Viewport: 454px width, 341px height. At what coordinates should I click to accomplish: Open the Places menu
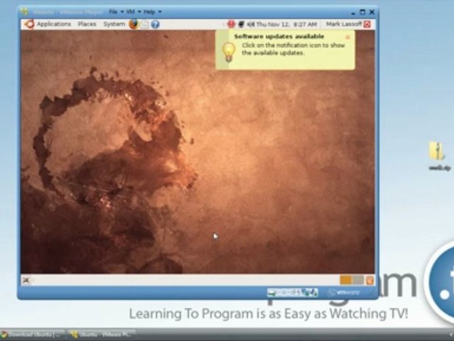(x=87, y=24)
